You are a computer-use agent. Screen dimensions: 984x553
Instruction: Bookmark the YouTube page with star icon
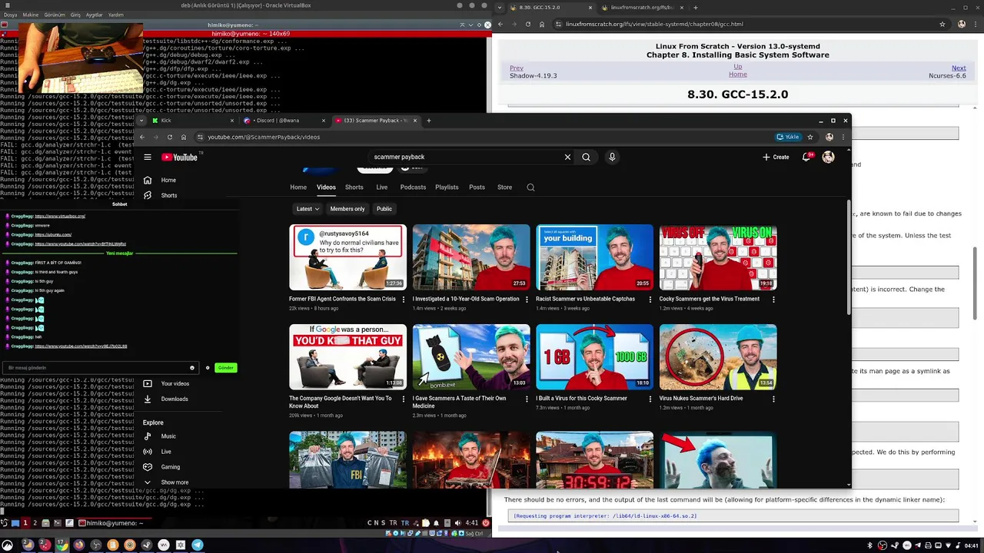810,137
